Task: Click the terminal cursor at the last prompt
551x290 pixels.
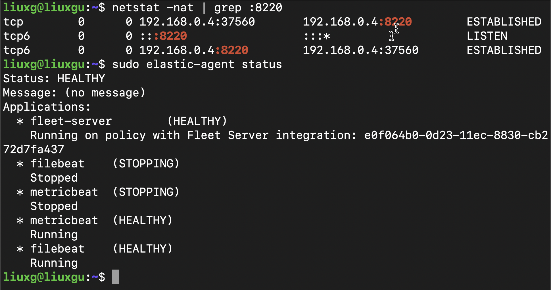Action: tap(115, 277)
